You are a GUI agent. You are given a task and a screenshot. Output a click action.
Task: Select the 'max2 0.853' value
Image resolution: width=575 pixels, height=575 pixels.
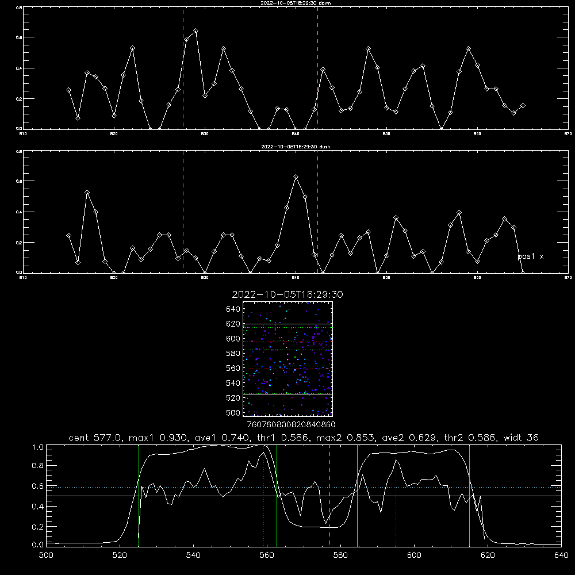[347, 438]
